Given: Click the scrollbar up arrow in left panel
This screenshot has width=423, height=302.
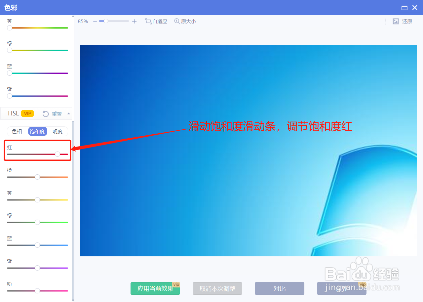Looking at the screenshot, I should 73,16.
